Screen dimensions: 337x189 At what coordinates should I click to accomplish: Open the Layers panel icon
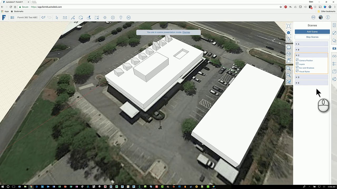tap(334, 41)
